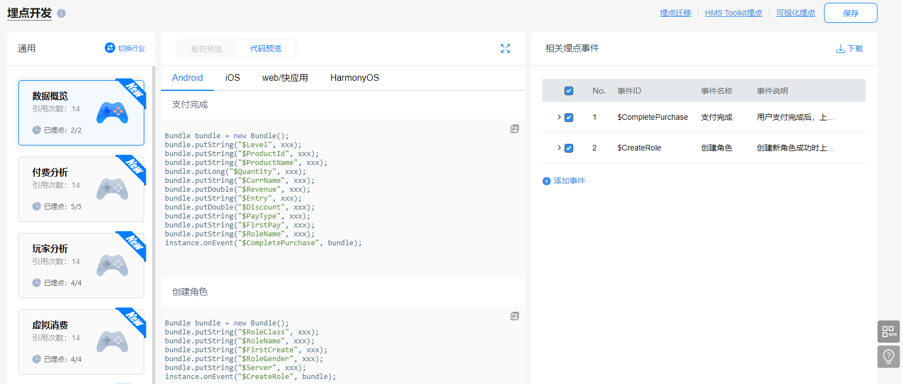Click the 切换行业 switch industry icon

110,48
